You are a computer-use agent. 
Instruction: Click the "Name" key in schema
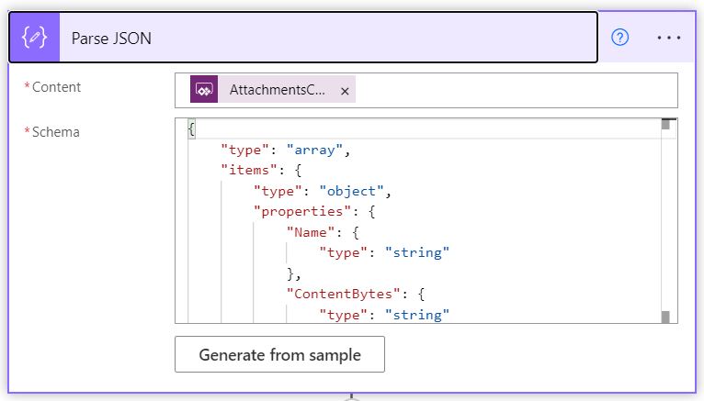[311, 232]
